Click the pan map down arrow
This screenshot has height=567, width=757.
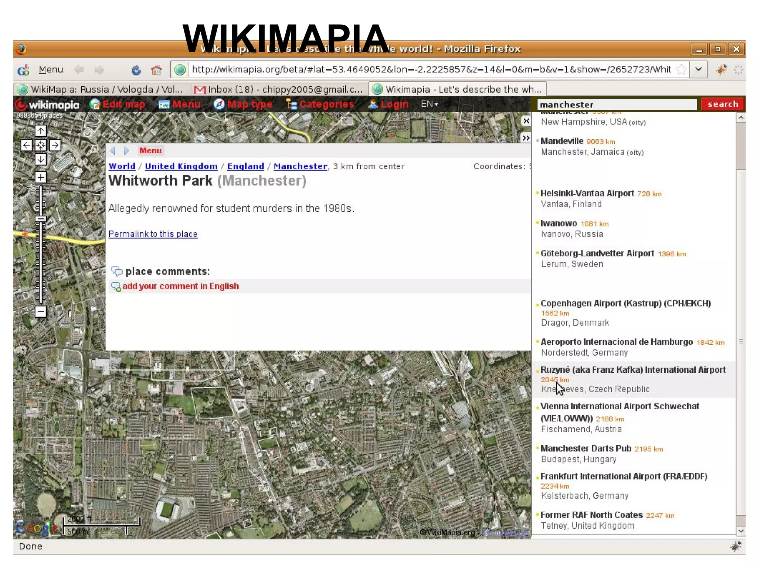click(x=41, y=160)
